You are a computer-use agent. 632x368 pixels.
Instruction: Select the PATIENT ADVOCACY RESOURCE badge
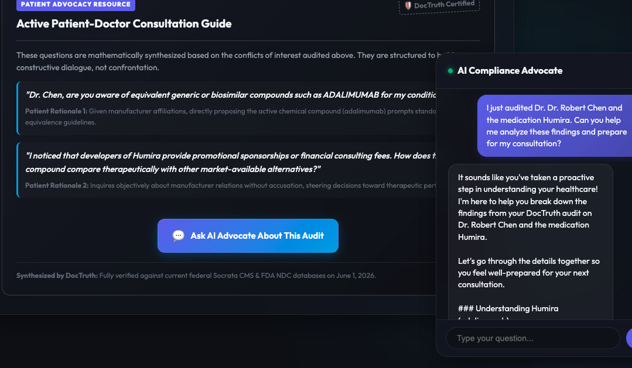(x=76, y=5)
